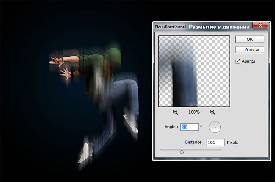The width and height of the screenshot is (275, 182).
Task: Click the OK button
Action: [x=250, y=39]
